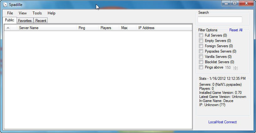256x133 pixels.
Task: Sort list by IP Address column
Action: (164, 28)
